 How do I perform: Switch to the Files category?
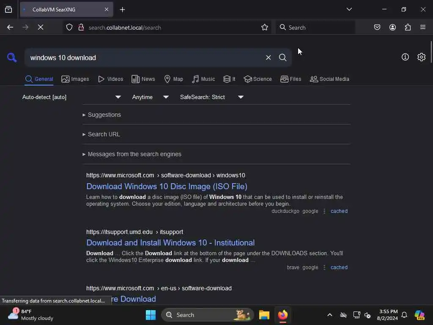click(x=291, y=79)
